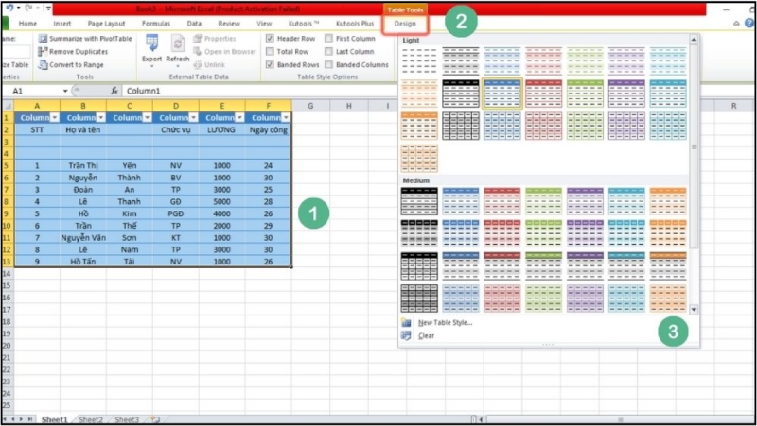Click the Remove Duplicates icon
The height and width of the screenshot is (426, 757).
click(43, 52)
